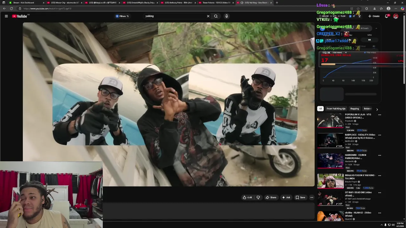Image resolution: width=406 pixels, height=228 pixels.
Task: Open the tab actions menu icon
Action: click(x=4, y=3)
